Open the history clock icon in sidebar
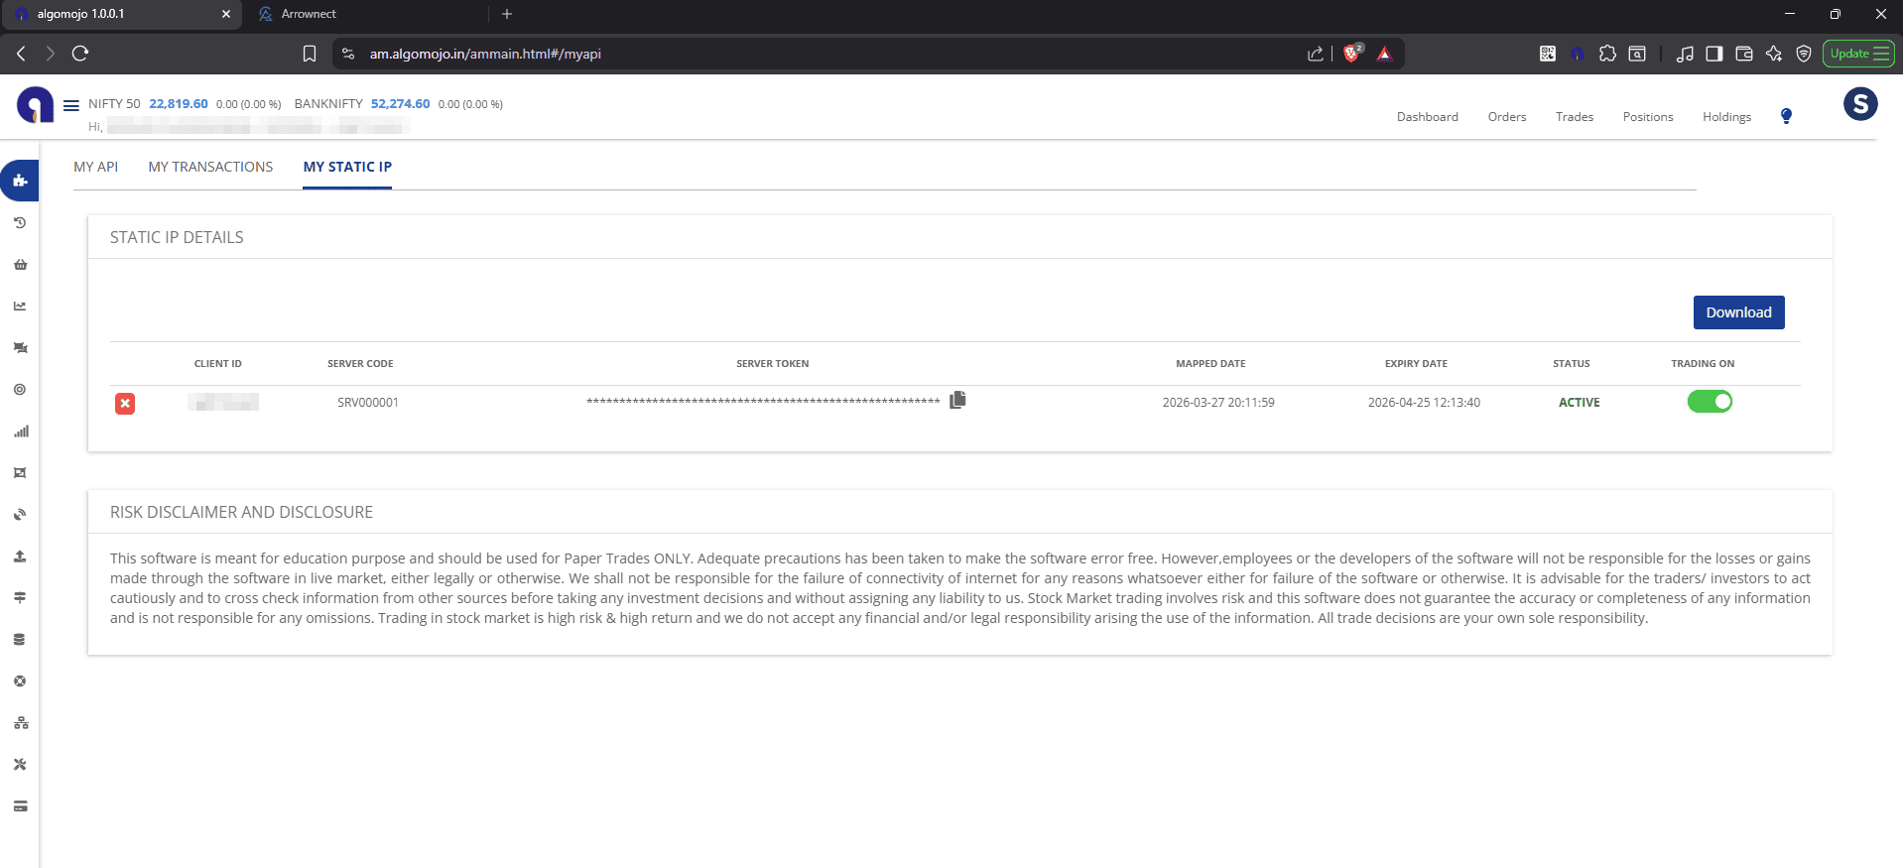 (x=20, y=223)
